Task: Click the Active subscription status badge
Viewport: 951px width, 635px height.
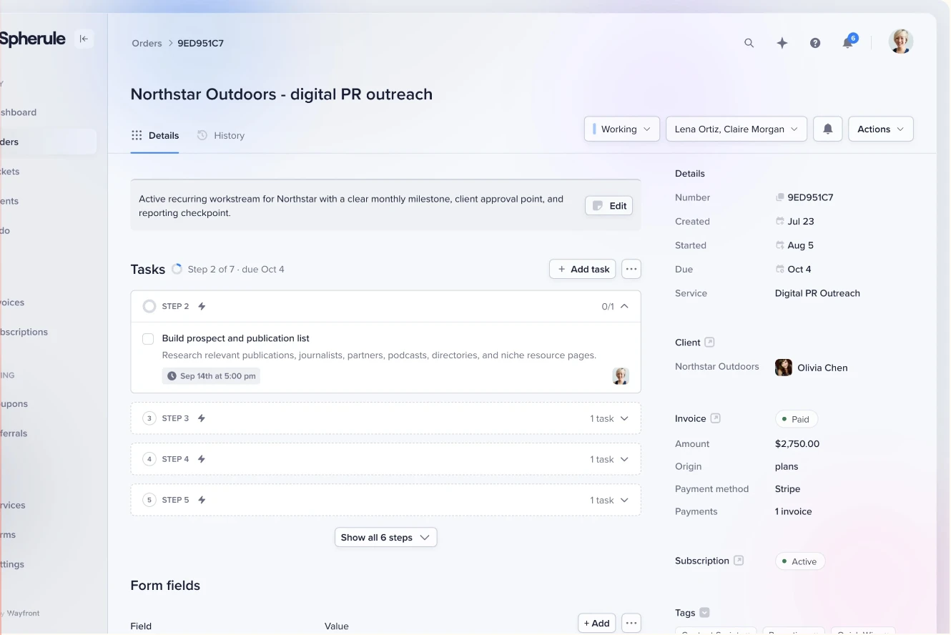Action: point(800,561)
